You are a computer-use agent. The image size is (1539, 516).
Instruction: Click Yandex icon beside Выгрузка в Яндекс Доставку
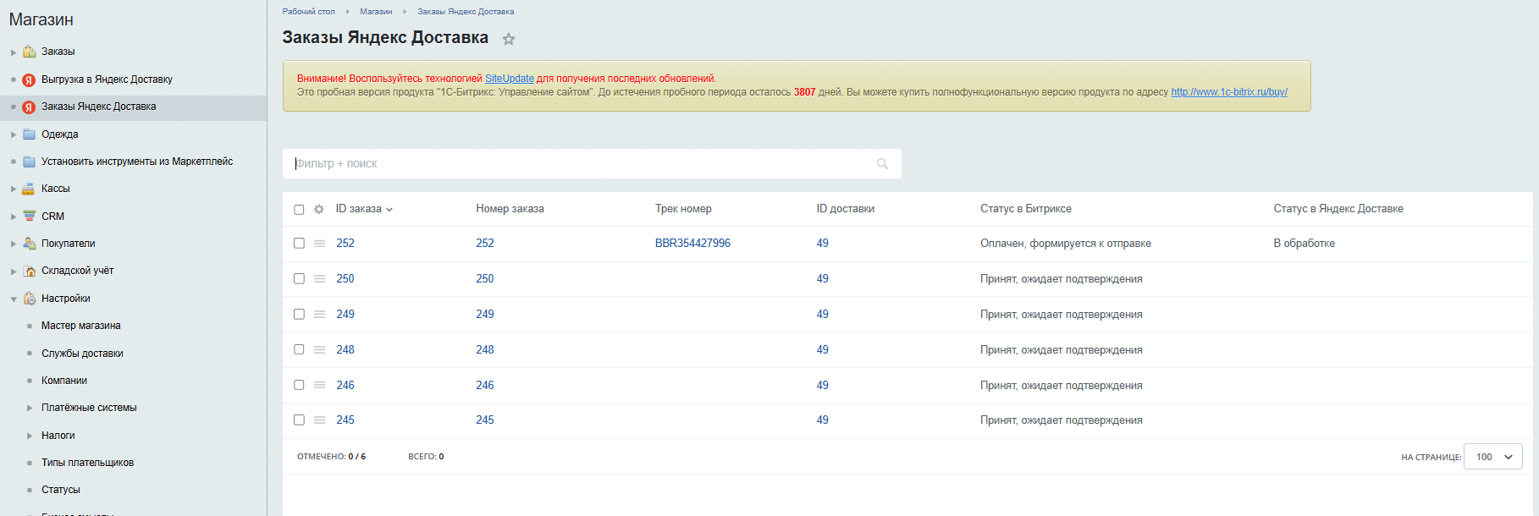[x=29, y=80]
